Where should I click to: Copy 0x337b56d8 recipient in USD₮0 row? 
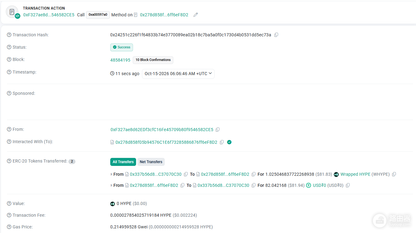pyautogui.click(x=253, y=185)
